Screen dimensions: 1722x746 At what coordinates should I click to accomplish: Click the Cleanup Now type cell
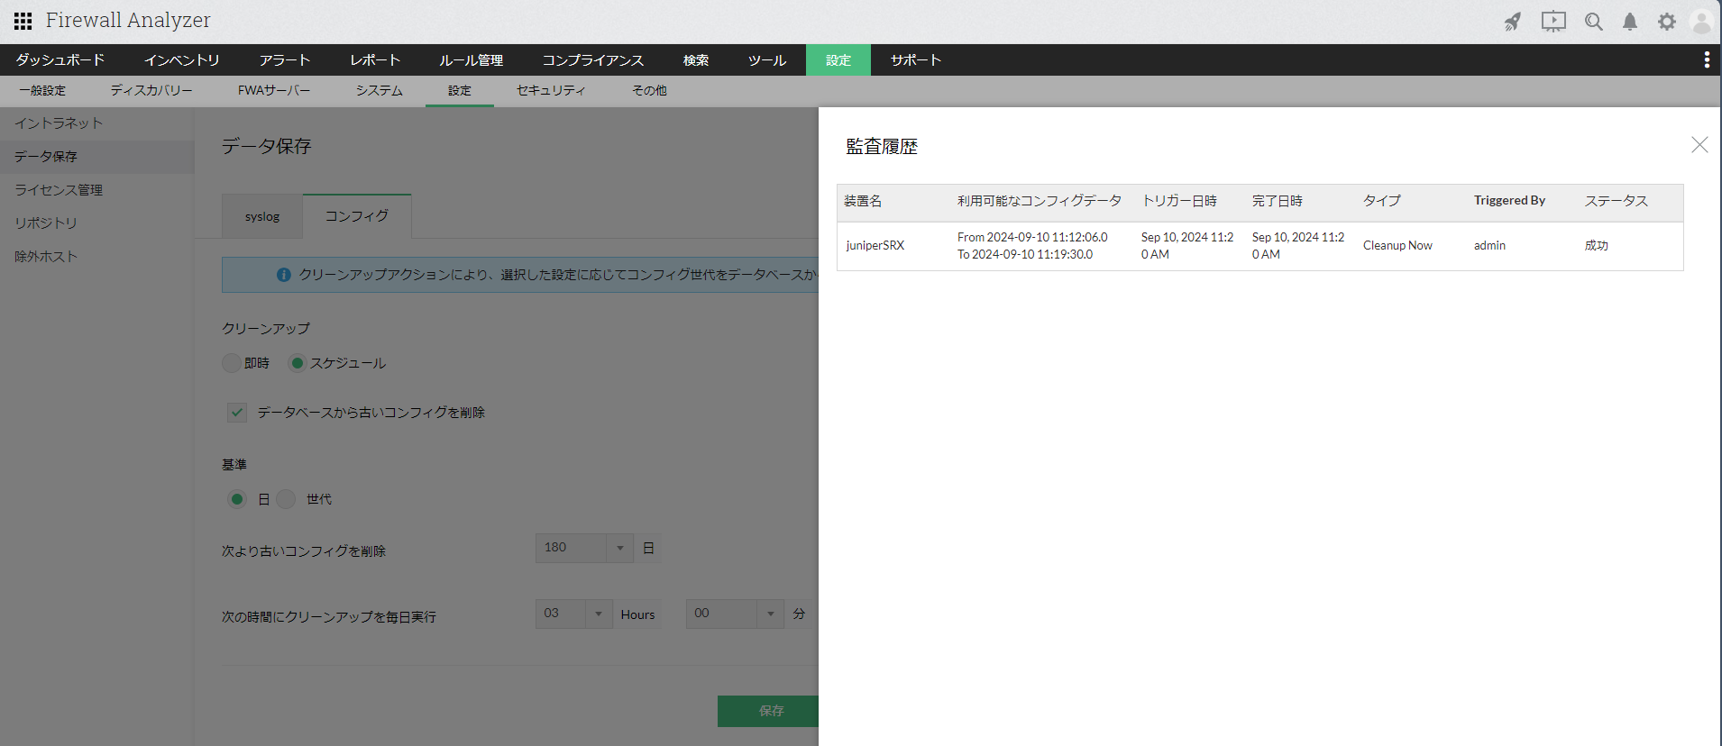click(1397, 245)
